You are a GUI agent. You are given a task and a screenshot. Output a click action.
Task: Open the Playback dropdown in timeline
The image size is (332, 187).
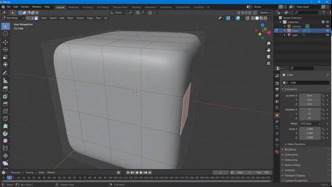pos(17,172)
